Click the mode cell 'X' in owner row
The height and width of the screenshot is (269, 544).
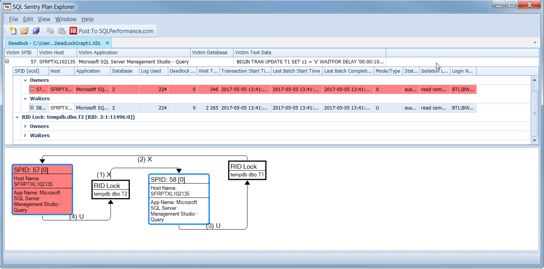click(388, 90)
